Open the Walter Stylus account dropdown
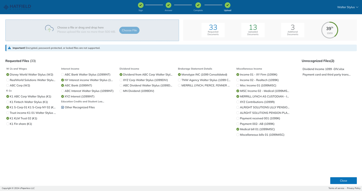The height and width of the screenshot is (191, 362). pos(348,7)
